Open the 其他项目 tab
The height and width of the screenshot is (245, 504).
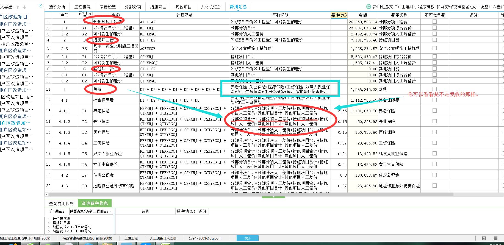coord(184,7)
